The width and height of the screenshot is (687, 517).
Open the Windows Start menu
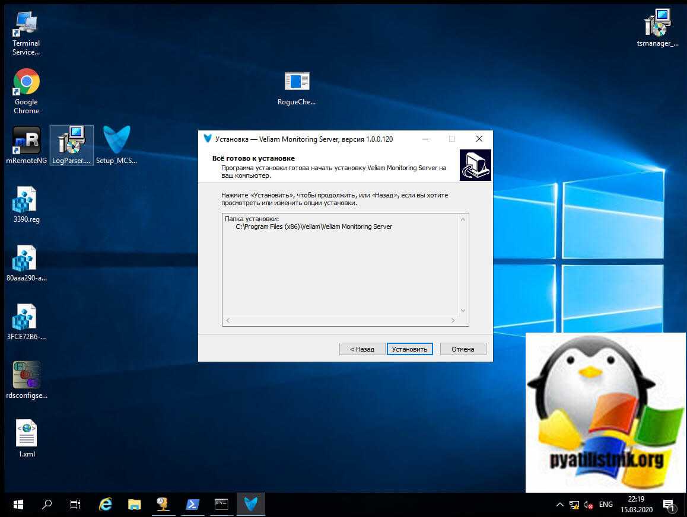pyautogui.click(x=18, y=505)
